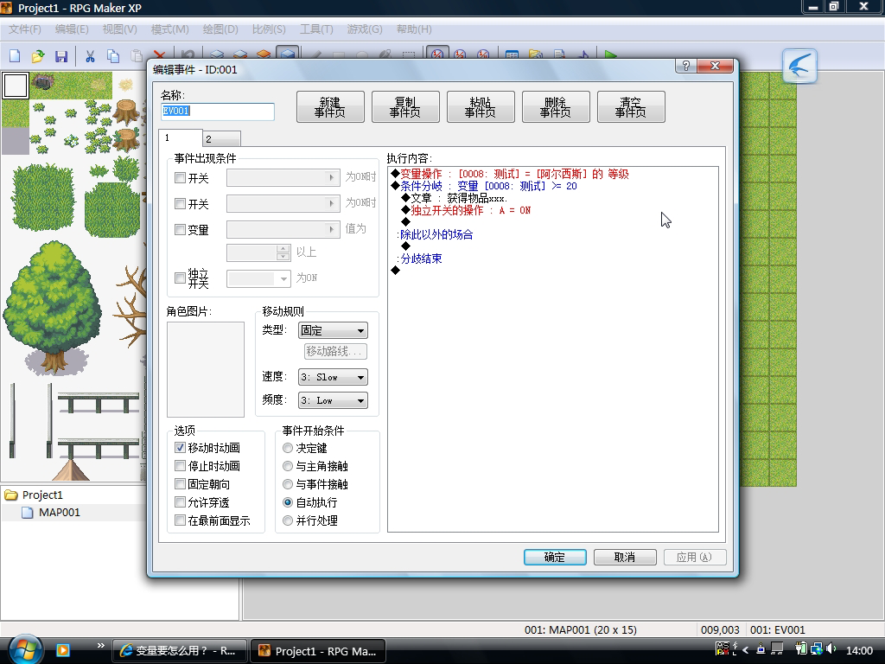Click the 名称 name field containing EV001
This screenshot has width=885, height=664.
pyautogui.click(x=218, y=112)
